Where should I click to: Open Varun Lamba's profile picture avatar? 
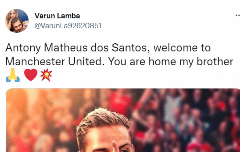17,21
